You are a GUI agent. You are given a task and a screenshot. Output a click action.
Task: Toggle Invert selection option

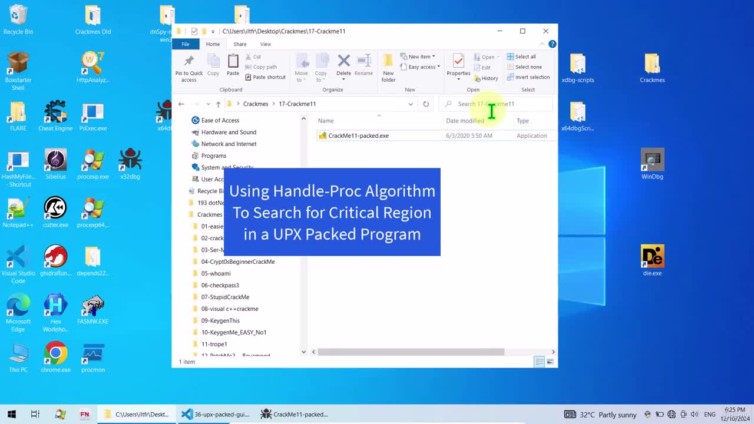[x=528, y=77]
